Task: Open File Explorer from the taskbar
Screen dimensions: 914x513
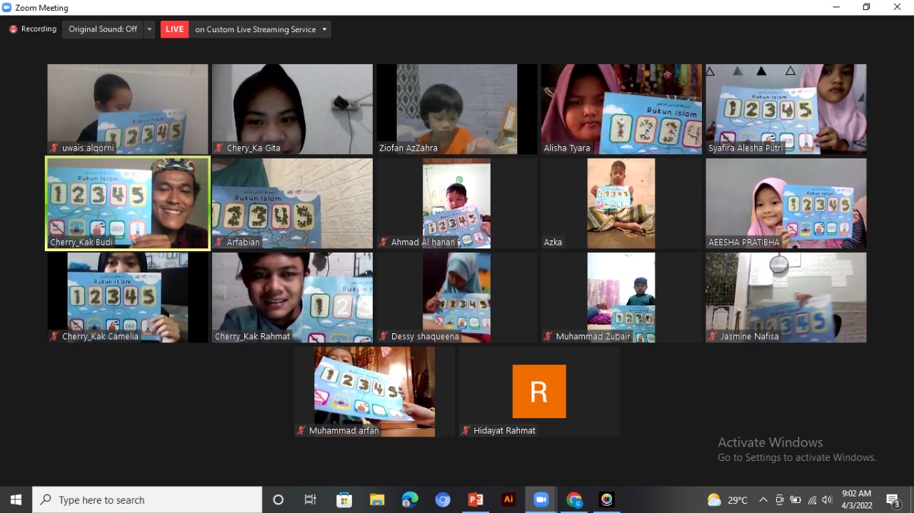Action: [377, 499]
